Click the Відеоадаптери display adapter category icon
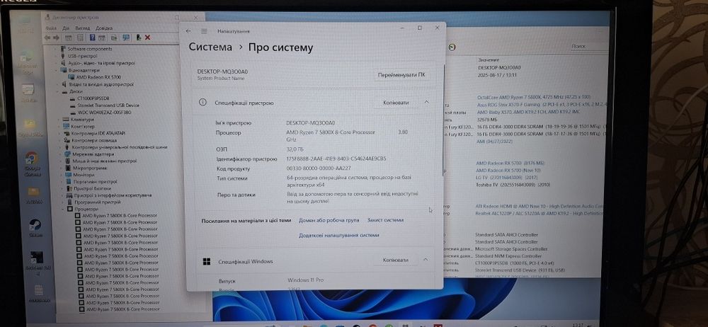Screen dimensions: 708x327 point(63,70)
